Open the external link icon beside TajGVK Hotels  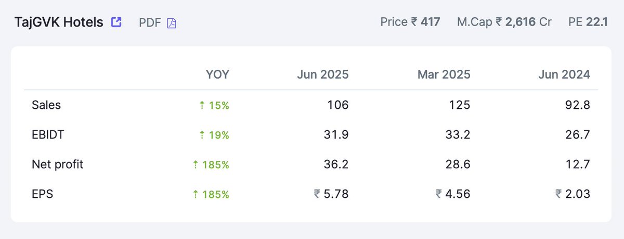116,22
